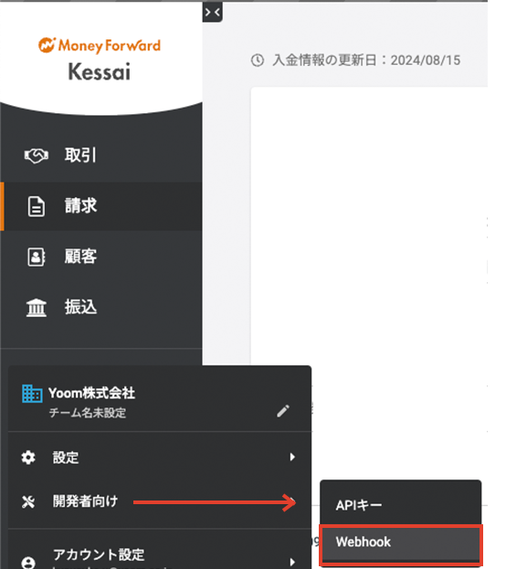The image size is (506, 569).
Task: Select APIキー in the submenu
Action: click(x=400, y=505)
